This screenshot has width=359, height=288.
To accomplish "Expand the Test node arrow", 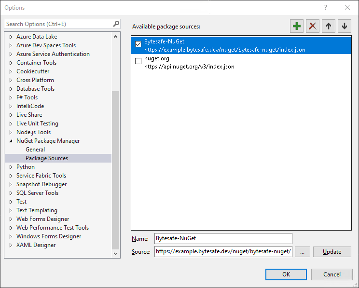I will click(x=11, y=202).
